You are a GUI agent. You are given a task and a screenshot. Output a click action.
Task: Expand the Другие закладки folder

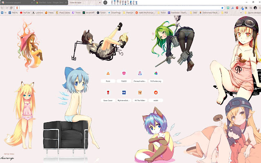tap(253, 13)
